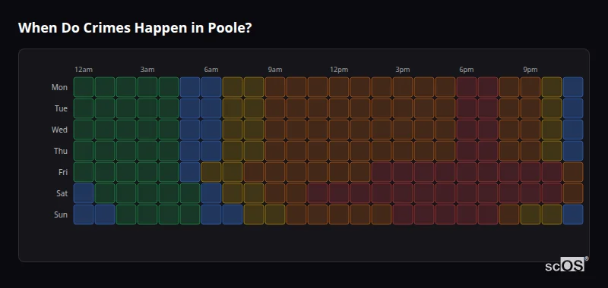The height and width of the screenshot is (288, 608).
Task: Click the "When Do Crimes Happen in Poole?" heading
Action: tap(135, 28)
